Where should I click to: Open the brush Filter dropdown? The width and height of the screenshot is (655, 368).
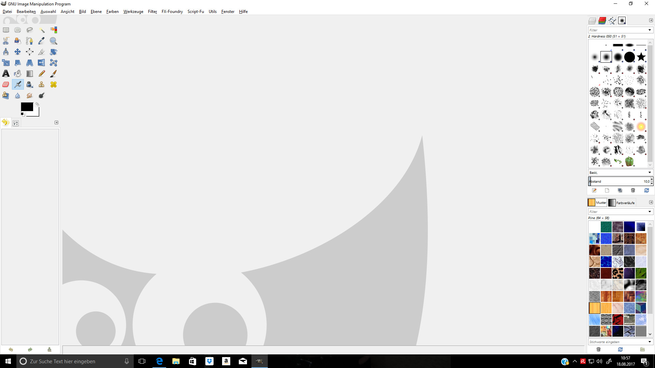click(x=650, y=30)
